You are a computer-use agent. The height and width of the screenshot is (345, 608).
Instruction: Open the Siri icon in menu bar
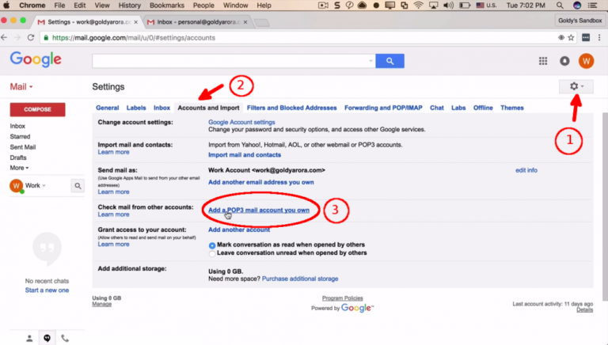(577, 6)
